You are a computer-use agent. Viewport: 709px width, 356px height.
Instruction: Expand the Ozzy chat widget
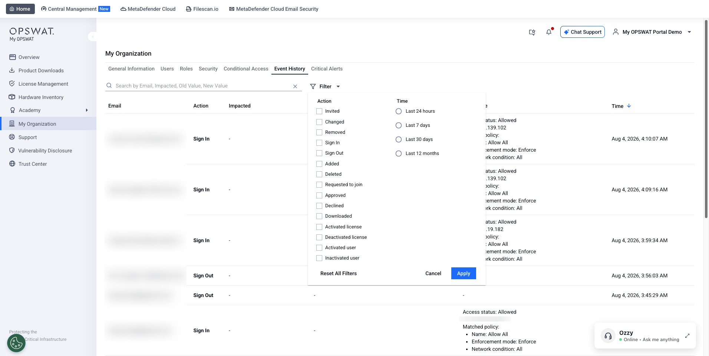coord(687,336)
